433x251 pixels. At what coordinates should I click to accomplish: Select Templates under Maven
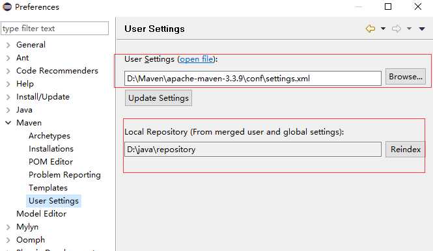(x=48, y=188)
